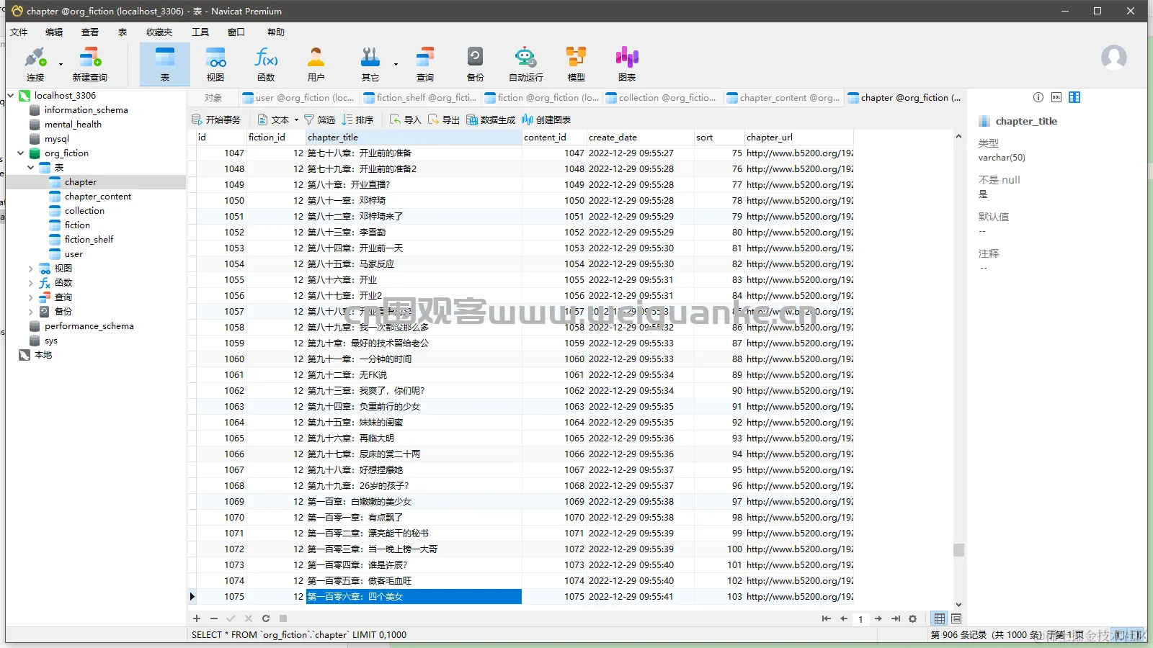Open 新建查询 (New Query) from the toolbar
The width and height of the screenshot is (1153, 648).
pos(89,64)
